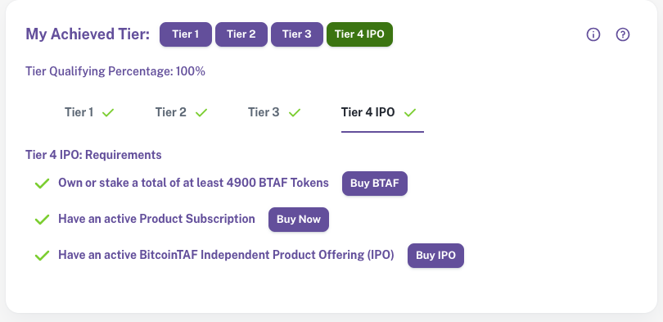This screenshot has width=663, height=322.
Task: Switch to the Tier 3 requirements tab
Action: [x=274, y=112]
